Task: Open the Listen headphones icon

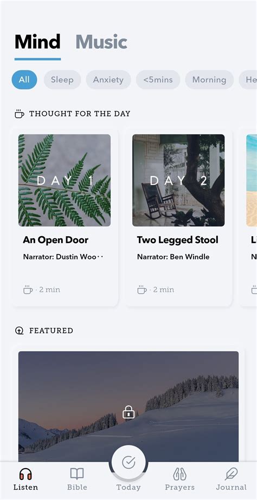Action: tap(25, 474)
